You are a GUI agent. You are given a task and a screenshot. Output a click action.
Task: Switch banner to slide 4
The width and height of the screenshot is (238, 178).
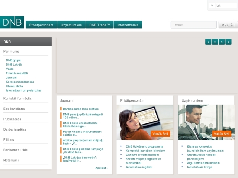click(228, 42)
